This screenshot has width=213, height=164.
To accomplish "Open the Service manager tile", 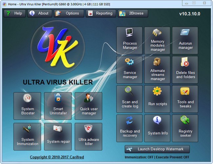I will pyautogui.click(x=129, y=70).
